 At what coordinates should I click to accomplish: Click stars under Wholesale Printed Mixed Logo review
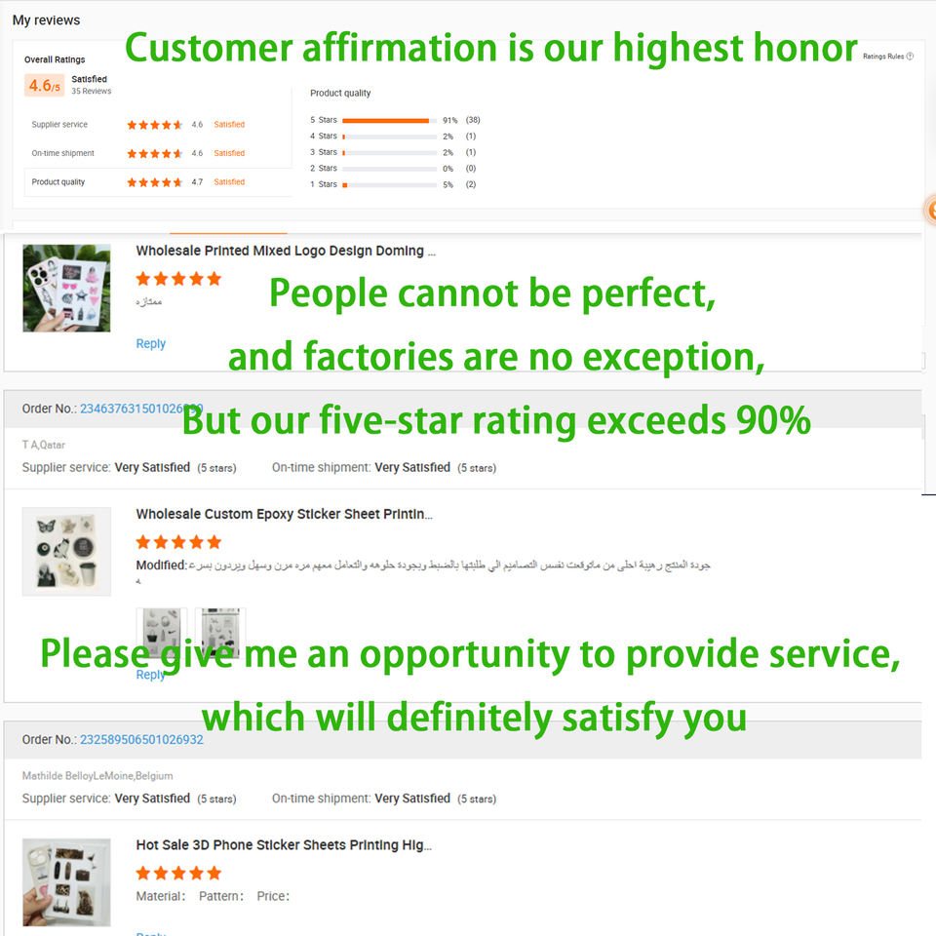[x=178, y=279]
